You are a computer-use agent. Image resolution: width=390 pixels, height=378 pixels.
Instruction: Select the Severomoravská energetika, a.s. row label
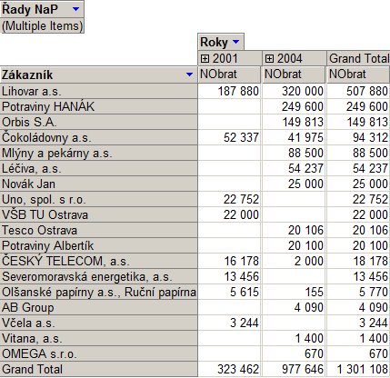[x=99, y=276]
